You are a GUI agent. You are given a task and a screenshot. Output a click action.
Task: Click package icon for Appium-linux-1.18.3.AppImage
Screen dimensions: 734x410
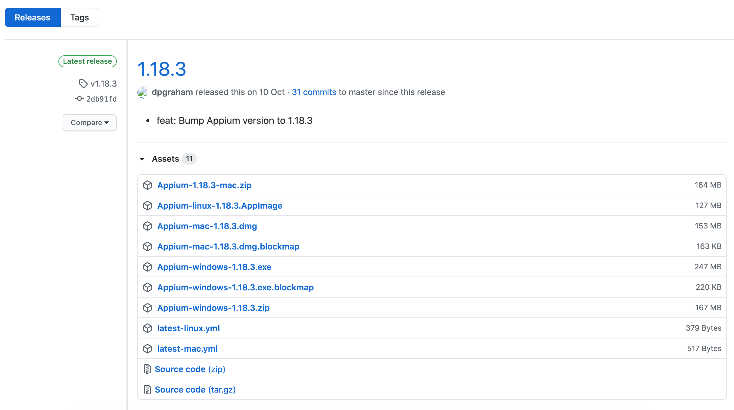pyautogui.click(x=148, y=206)
